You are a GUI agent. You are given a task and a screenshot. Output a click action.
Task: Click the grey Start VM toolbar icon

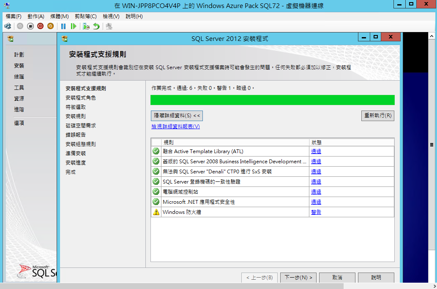pos(20,26)
